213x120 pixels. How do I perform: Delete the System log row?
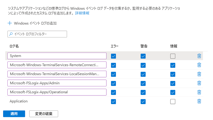pos(199,56)
